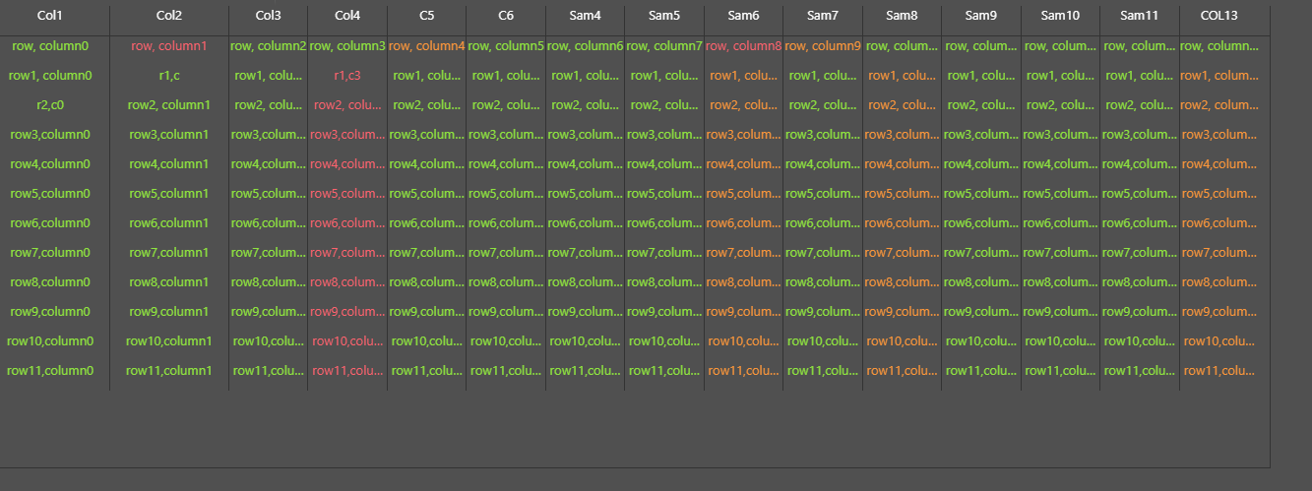The image size is (1312, 491).
Task: Click the orange row3 cell under Sam8
Action: 902,135
